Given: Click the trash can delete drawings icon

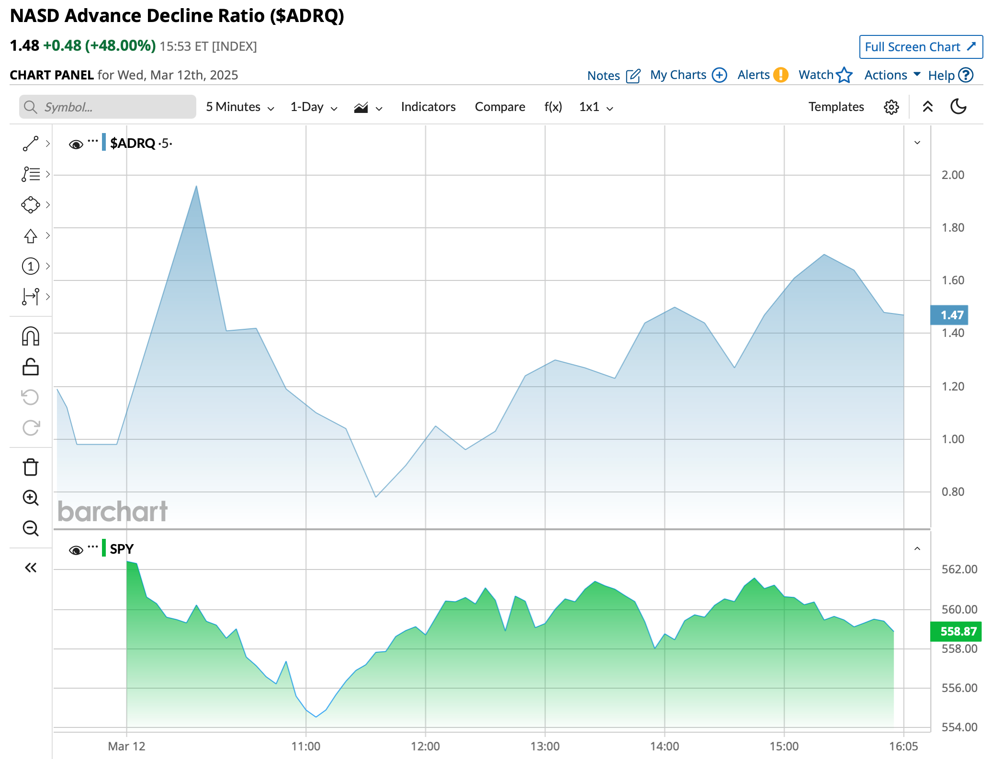Looking at the screenshot, I should coord(31,467).
